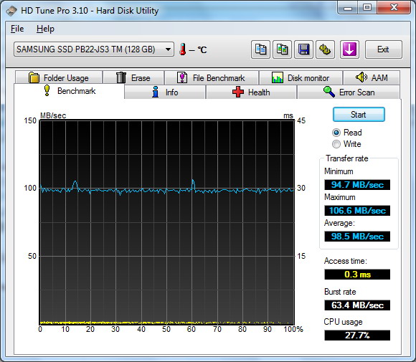Open the File menu
The height and width of the screenshot is (362, 416).
pos(17,29)
